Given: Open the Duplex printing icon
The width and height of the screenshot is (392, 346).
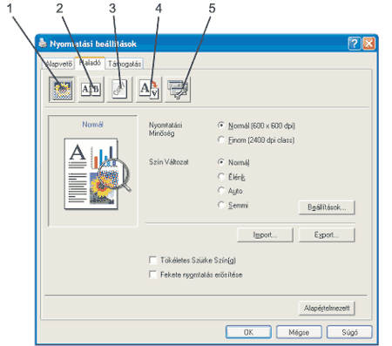Looking at the screenshot, I should (x=91, y=90).
